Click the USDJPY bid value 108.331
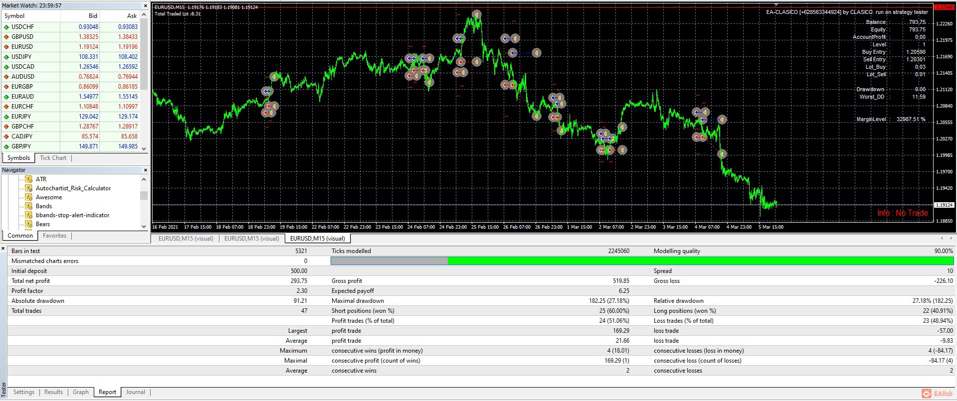 tap(88, 57)
